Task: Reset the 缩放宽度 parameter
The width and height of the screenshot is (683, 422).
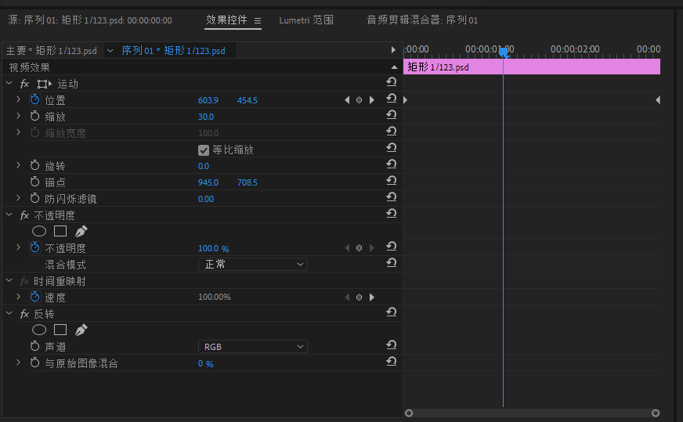Action: click(x=391, y=131)
